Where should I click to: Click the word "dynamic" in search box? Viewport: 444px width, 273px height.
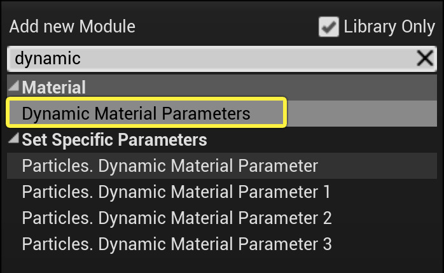point(48,59)
